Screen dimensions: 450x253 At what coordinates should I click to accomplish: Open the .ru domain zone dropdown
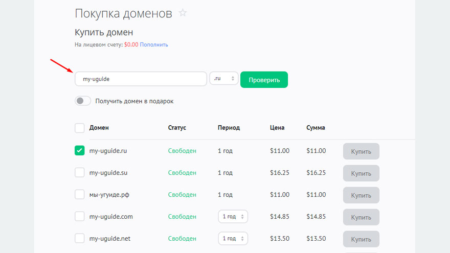coord(224,79)
